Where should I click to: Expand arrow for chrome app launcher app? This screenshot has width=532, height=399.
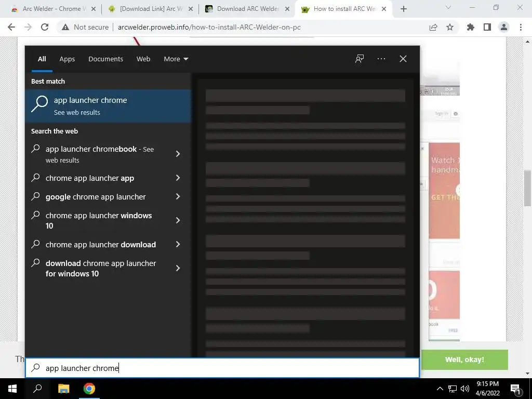(178, 178)
